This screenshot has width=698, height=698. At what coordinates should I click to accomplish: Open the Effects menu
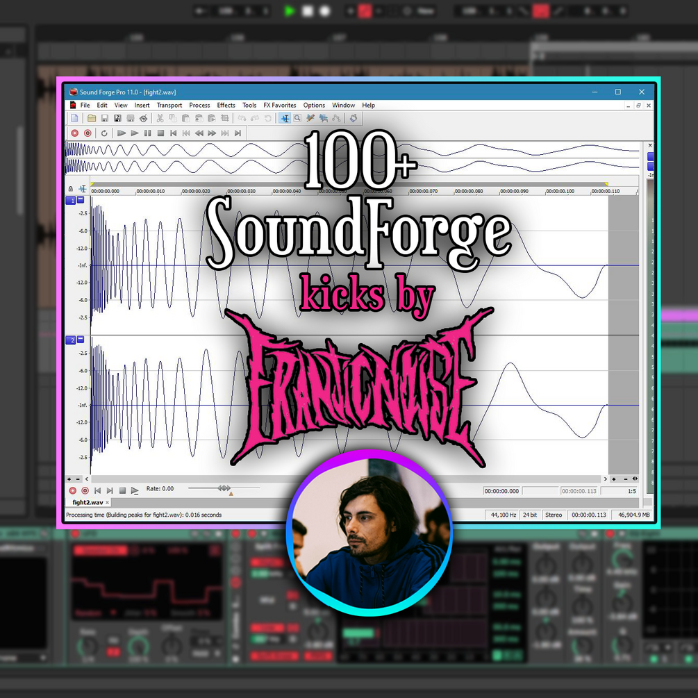click(x=226, y=106)
